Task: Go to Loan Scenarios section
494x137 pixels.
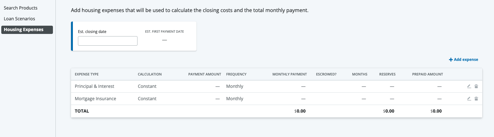Action: (x=19, y=19)
